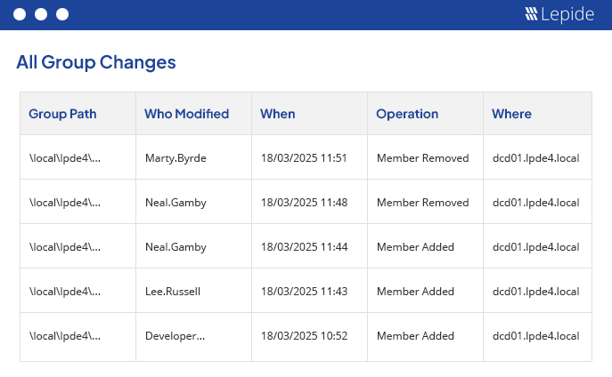The image size is (612, 377).
Task: Click the second white window dot
Action: [x=41, y=14]
